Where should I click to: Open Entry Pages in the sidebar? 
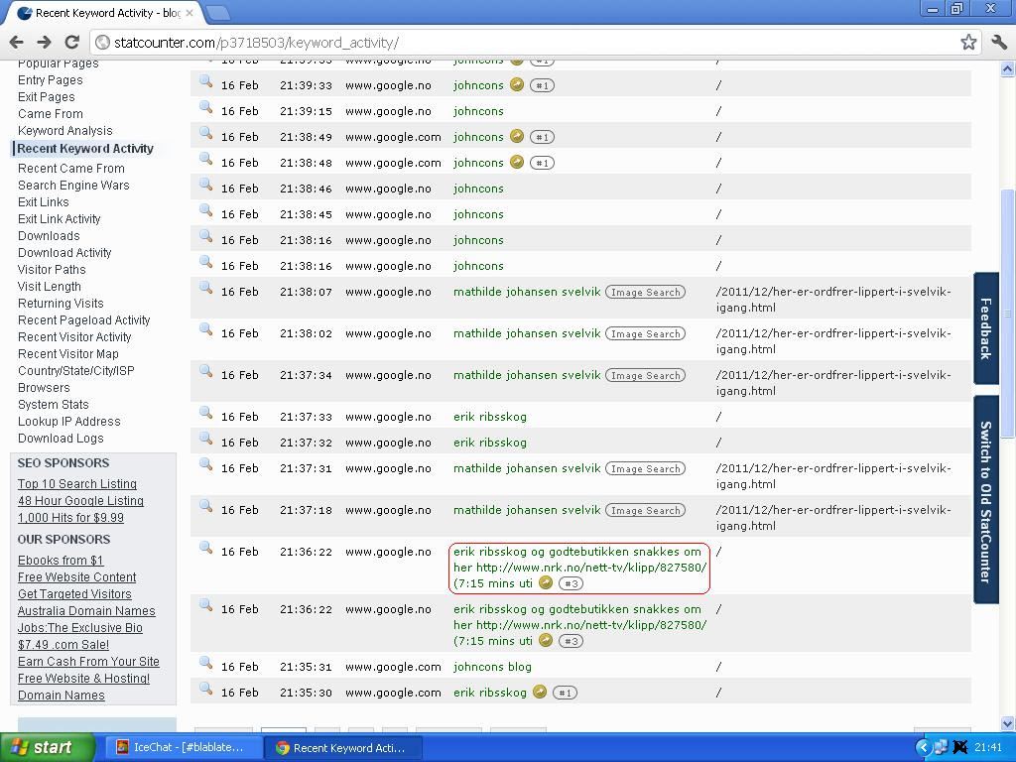coord(51,80)
